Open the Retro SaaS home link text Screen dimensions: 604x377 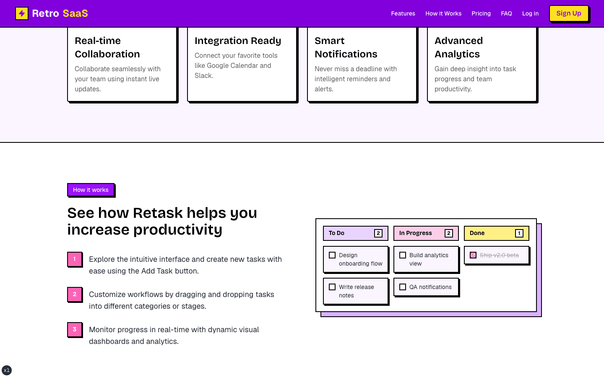click(x=60, y=13)
